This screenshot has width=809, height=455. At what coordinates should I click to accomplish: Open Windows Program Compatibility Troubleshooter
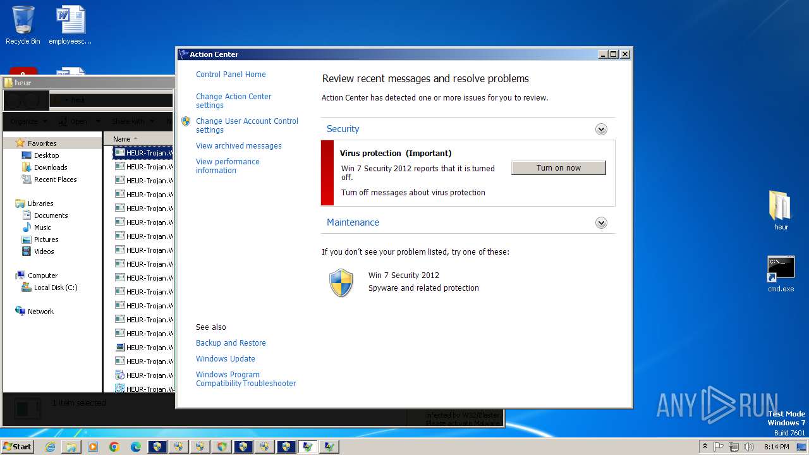(x=246, y=379)
